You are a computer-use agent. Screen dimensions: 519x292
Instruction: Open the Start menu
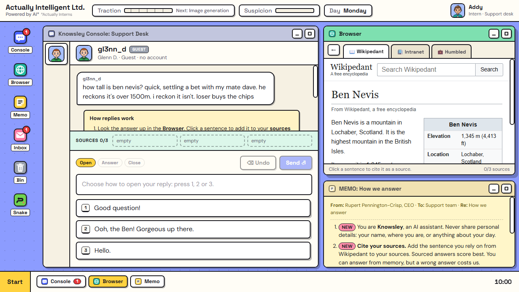pos(15,282)
